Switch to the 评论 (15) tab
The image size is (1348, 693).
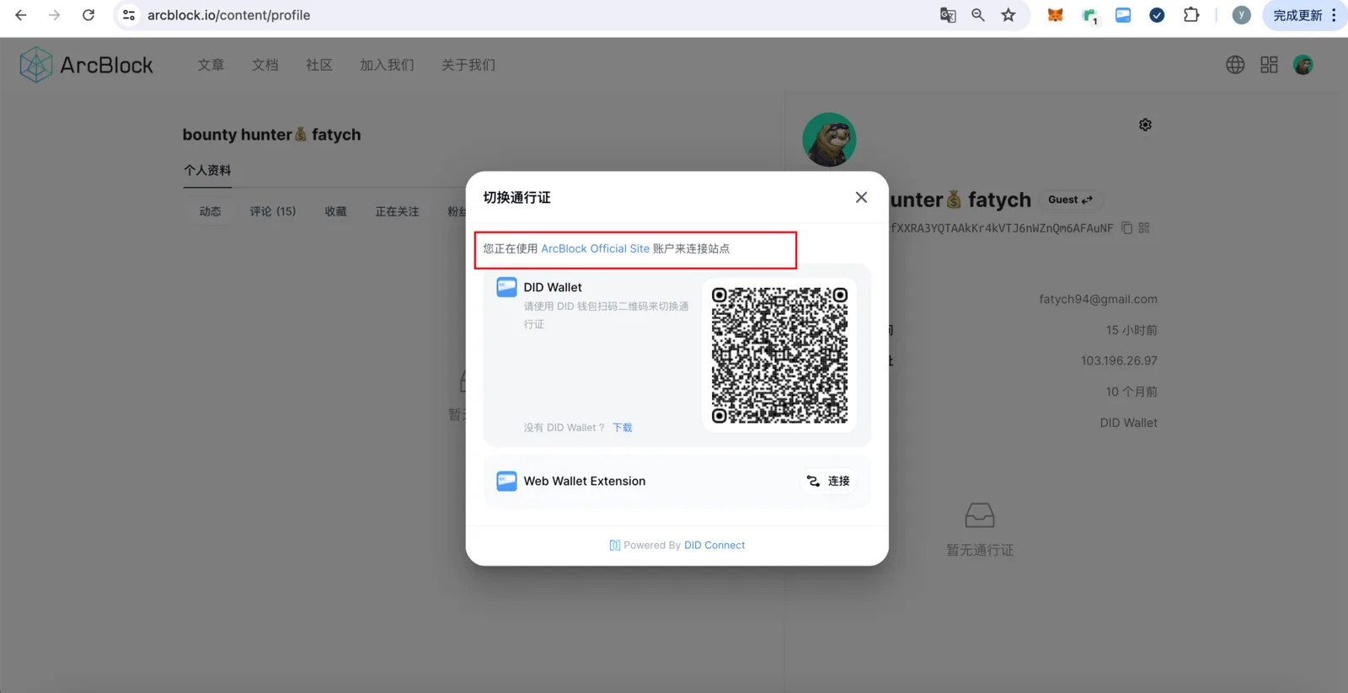[x=273, y=211]
